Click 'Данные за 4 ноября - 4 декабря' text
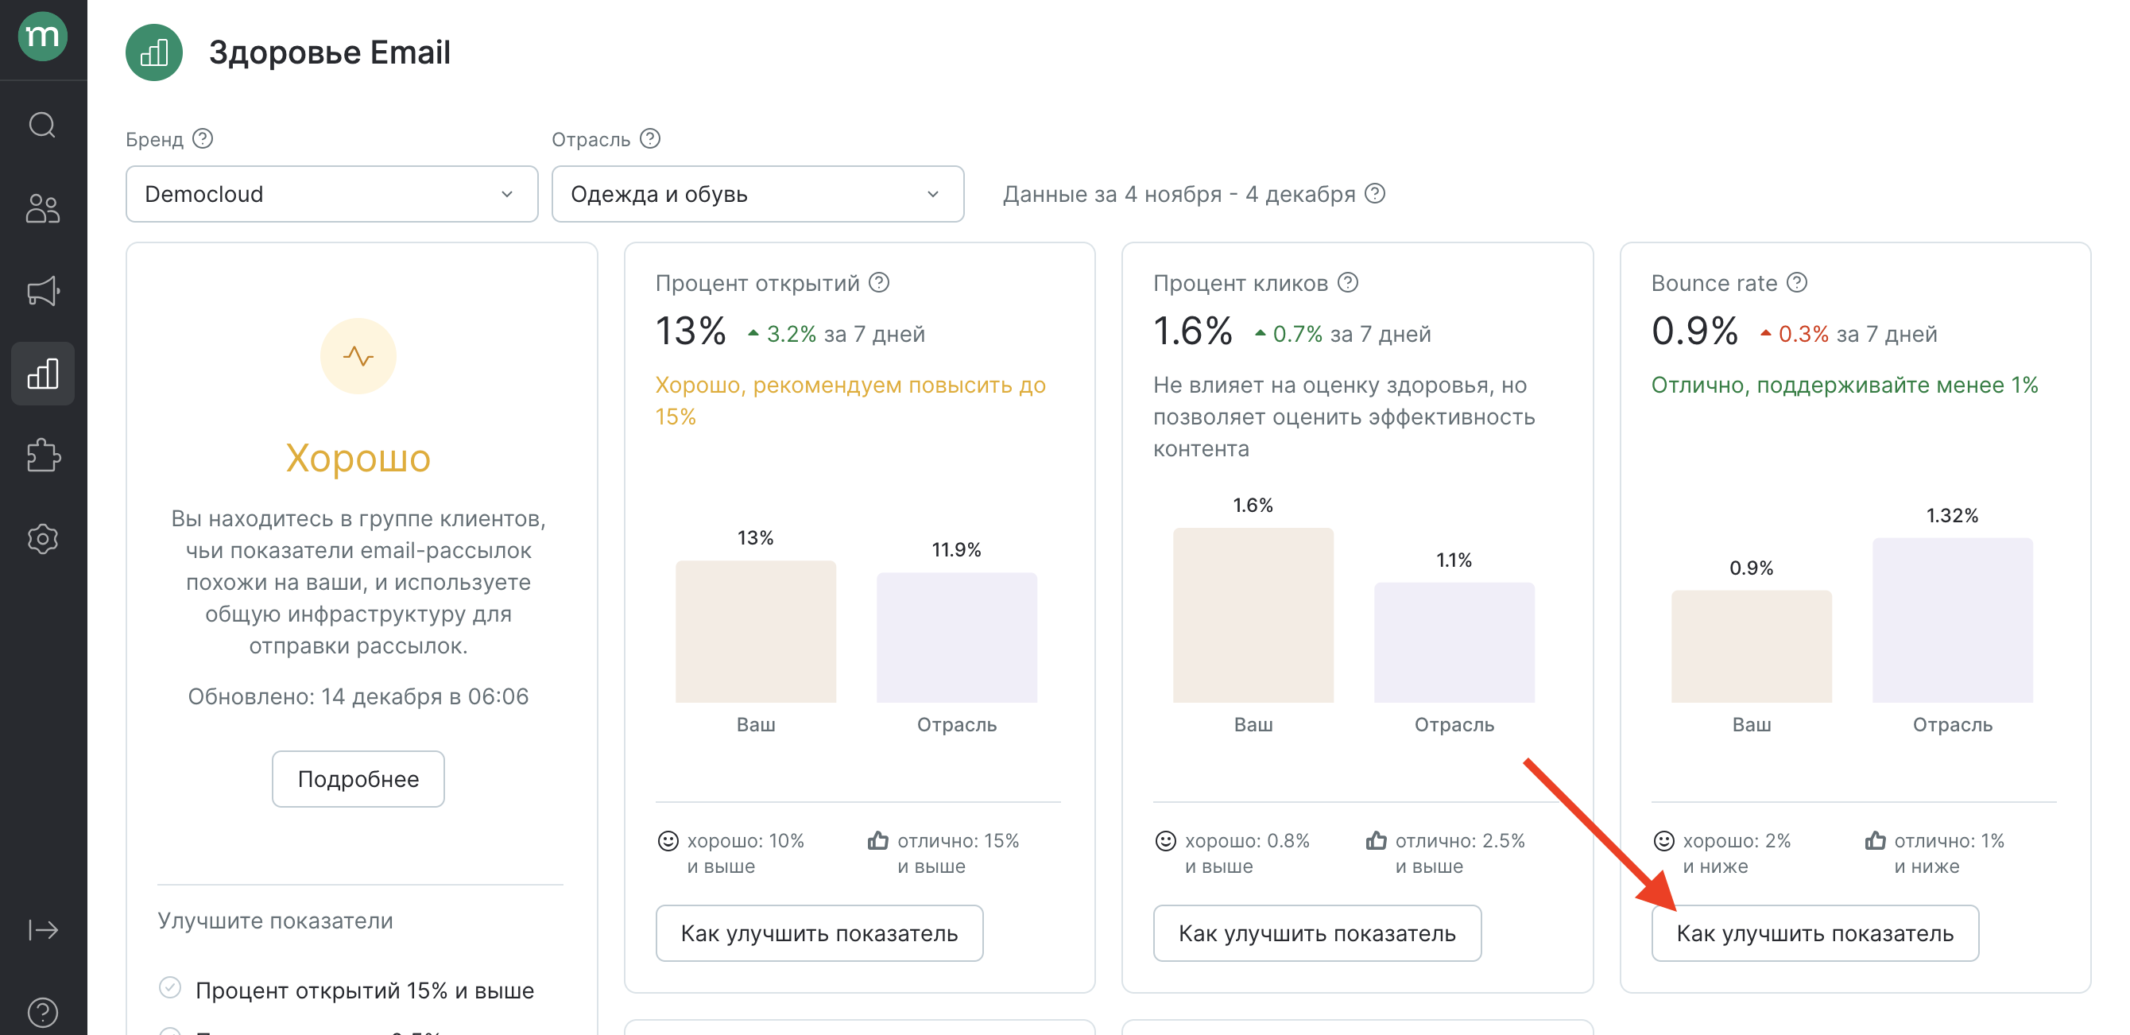This screenshot has width=2130, height=1035. point(1179,194)
